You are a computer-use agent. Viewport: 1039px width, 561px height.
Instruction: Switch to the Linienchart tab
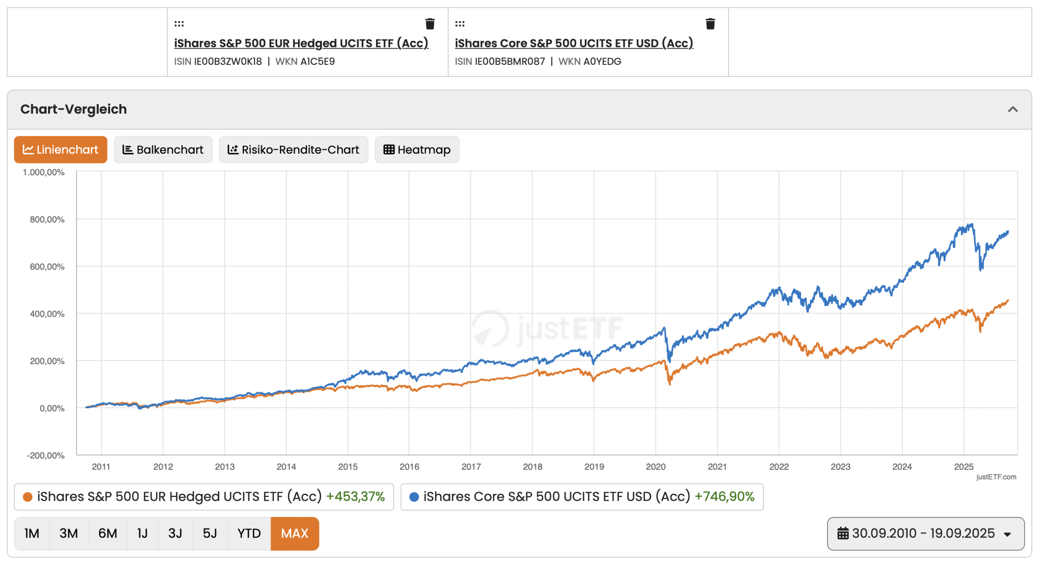click(61, 149)
